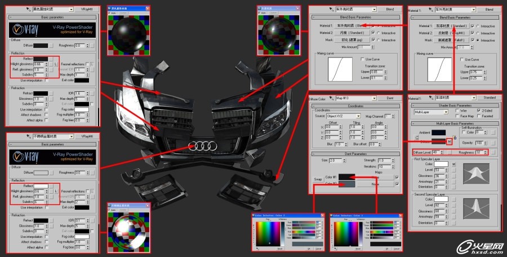Enable the Faceted checkbox
The height and width of the screenshot is (257, 507).
pyautogui.click(x=479, y=116)
